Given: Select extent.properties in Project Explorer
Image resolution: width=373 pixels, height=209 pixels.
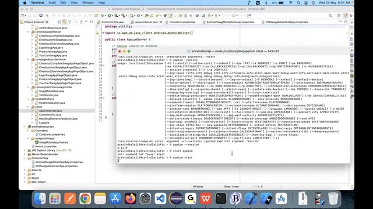Looking at the screenshot, I should [x=45, y=146].
